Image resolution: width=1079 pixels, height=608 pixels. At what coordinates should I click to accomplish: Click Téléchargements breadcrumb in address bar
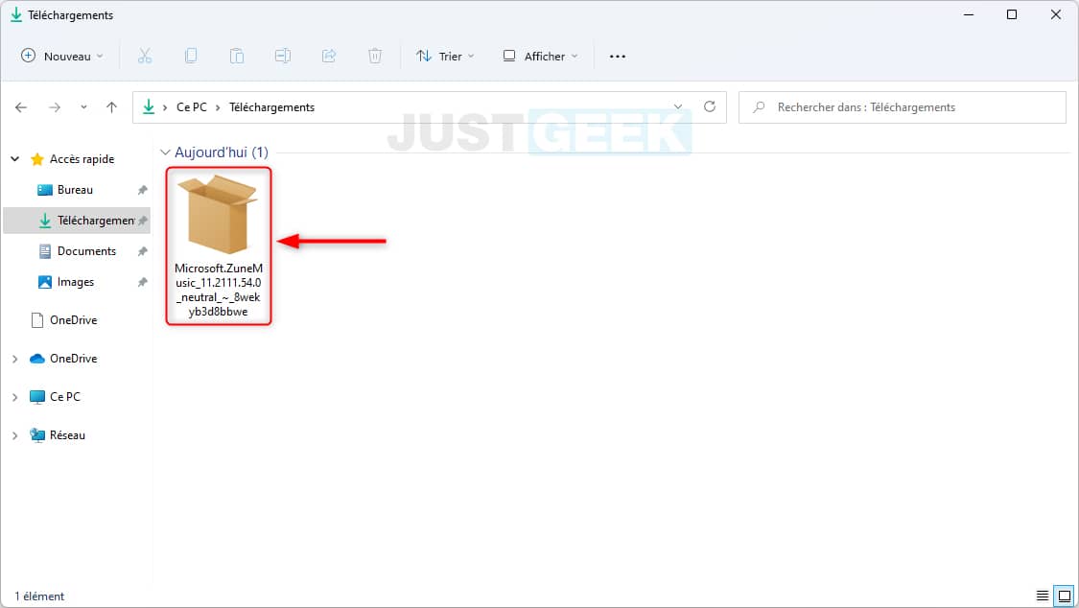[x=271, y=107]
